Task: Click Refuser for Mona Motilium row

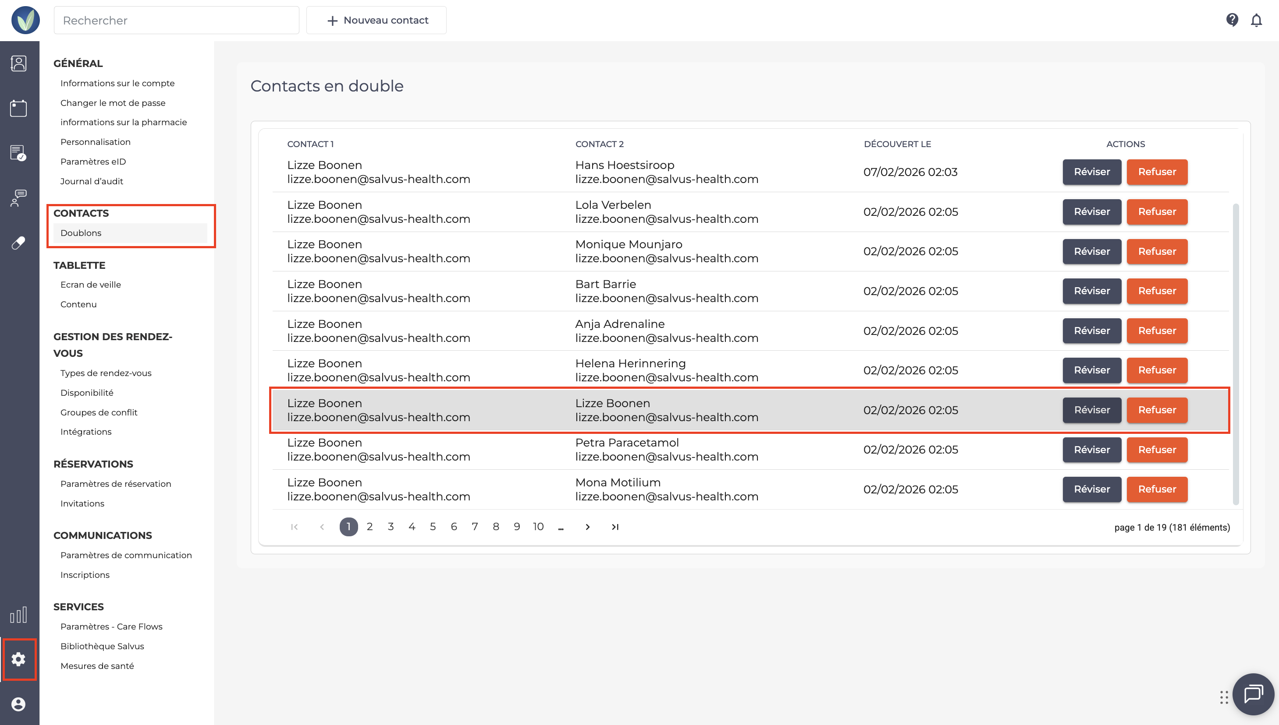Action: [1157, 489]
